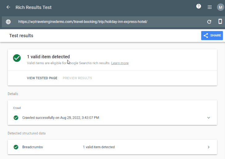The width and height of the screenshot is (225, 159).
Task: Click the green check beside Crawled successfully
Action: 16,118
